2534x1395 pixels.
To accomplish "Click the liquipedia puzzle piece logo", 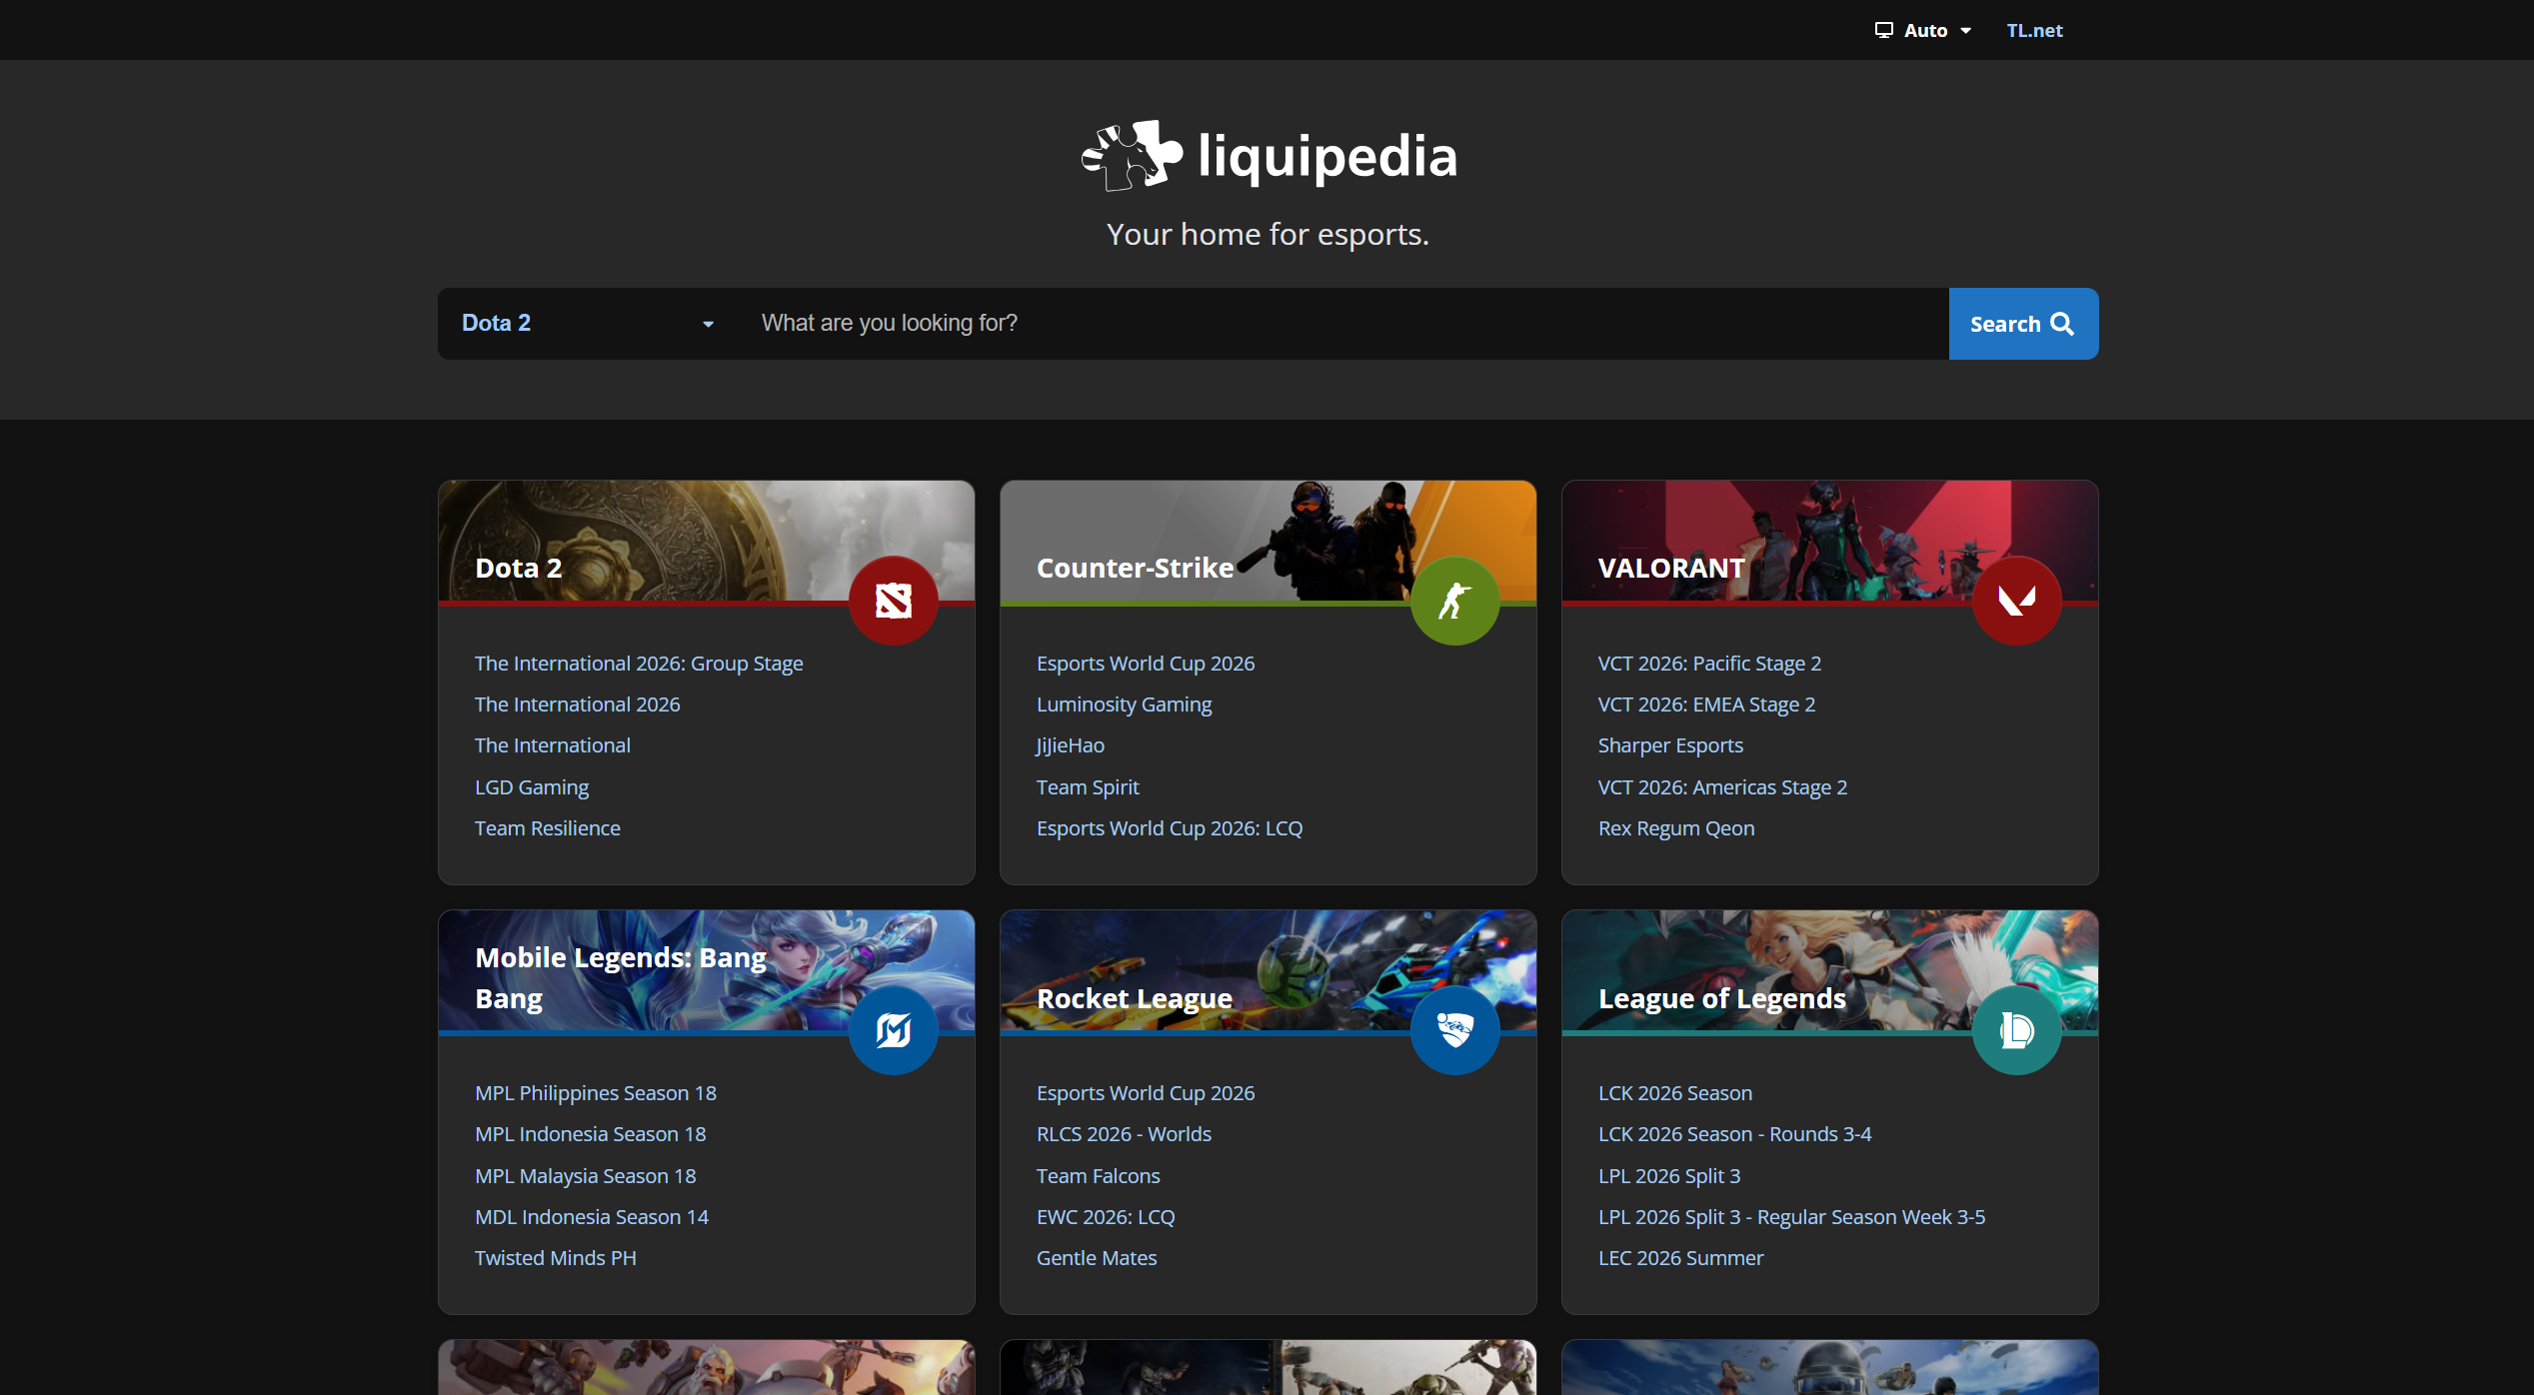I will pos(1132,156).
